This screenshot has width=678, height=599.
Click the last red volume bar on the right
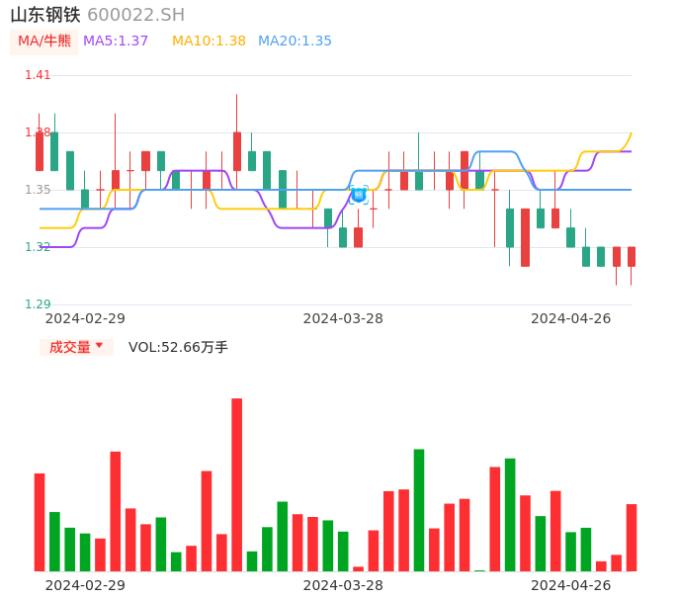632,537
